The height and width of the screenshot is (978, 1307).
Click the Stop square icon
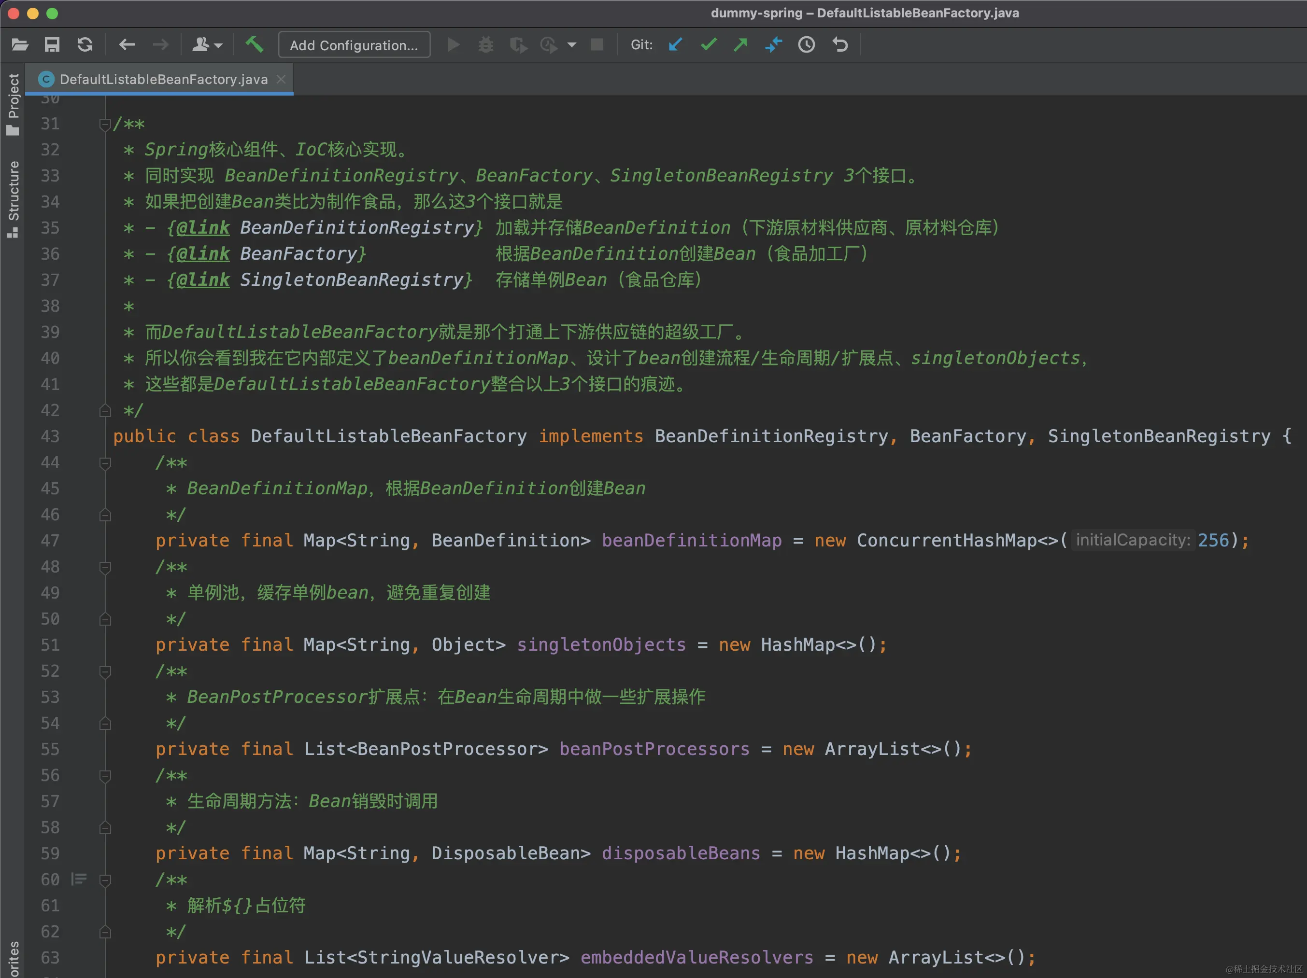coord(597,45)
